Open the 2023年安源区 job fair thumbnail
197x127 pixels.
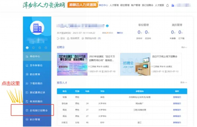pyautogui.click(x=72, y=64)
